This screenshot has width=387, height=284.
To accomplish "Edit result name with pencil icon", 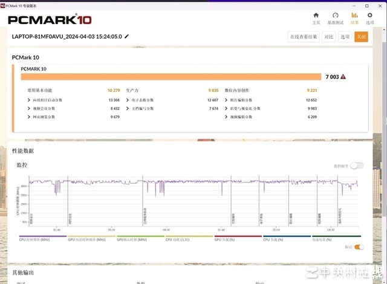I will [x=126, y=36].
